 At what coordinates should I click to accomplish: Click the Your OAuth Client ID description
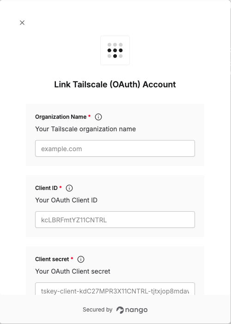67,200
